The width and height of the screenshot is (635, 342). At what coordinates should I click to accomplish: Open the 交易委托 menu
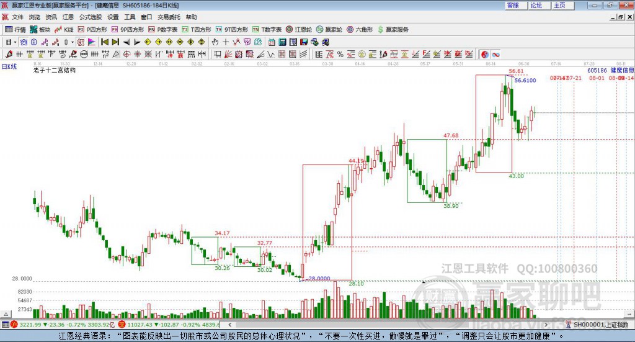click(x=169, y=17)
